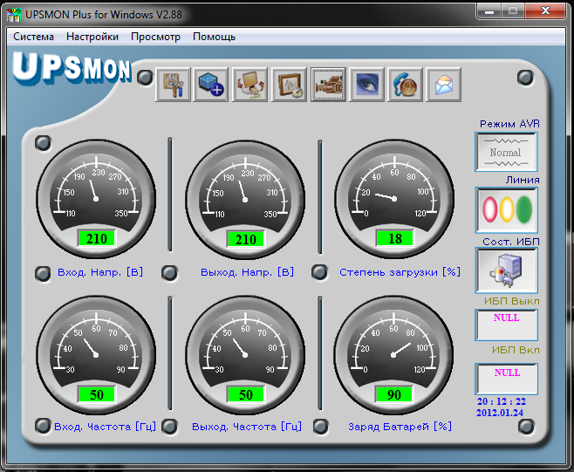
Task: Click the blue cube with plus icon
Action: click(211, 85)
